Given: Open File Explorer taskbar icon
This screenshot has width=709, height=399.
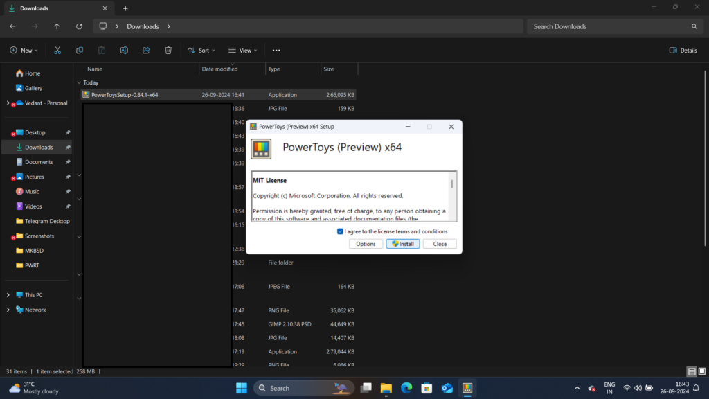Looking at the screenshot, I should pyautogui.click(x=386, y=388).
